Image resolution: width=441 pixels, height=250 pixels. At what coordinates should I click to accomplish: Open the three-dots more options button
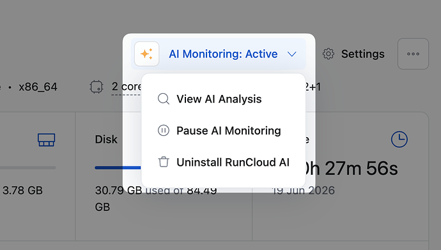[413, 54]
